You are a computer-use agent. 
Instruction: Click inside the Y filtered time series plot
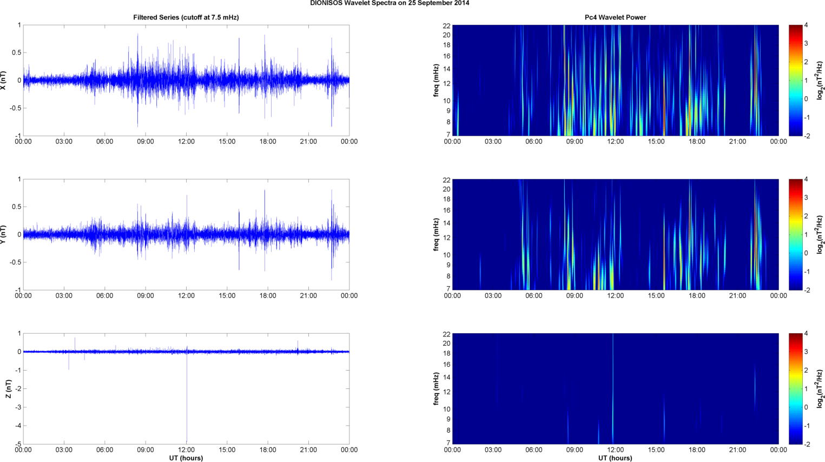tap(186, 234)
